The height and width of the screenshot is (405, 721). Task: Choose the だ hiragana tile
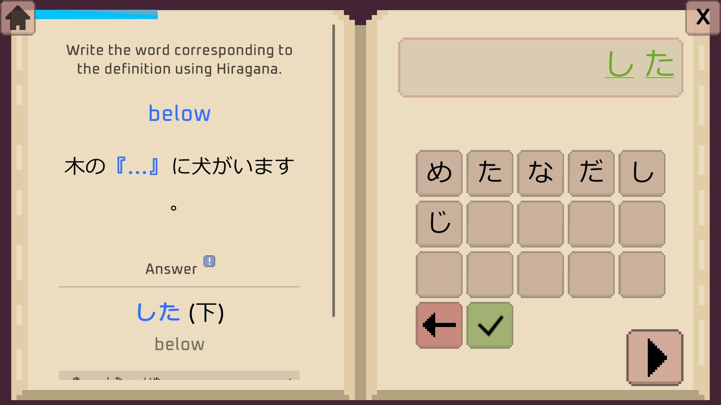point(591,173)
